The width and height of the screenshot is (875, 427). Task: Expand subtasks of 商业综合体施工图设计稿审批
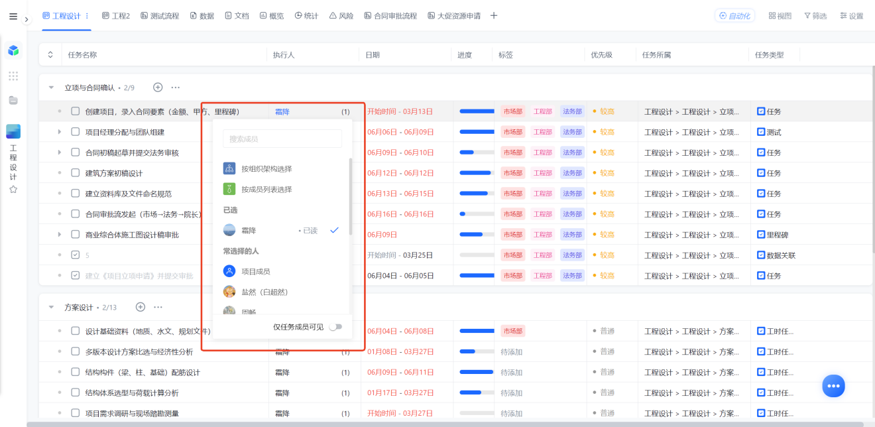coord(60,235)
